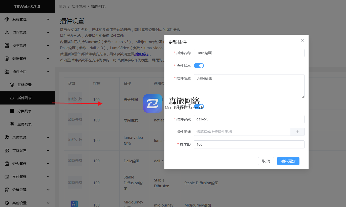Collapse the 插件应用 menu chevron
346x207 pixels.
coord(48,72)
